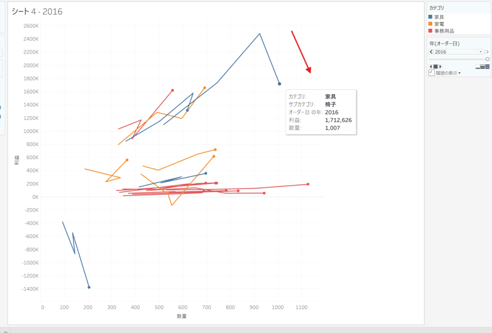492x333 pixels.
Task: Open the 2016 year dropdown
Action: (480, 51)
